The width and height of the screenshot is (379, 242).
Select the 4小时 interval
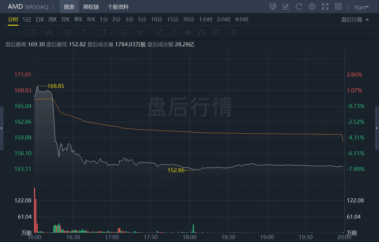point(242,20)
